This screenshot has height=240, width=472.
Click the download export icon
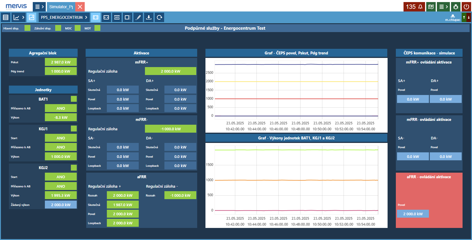coord(149,17)
